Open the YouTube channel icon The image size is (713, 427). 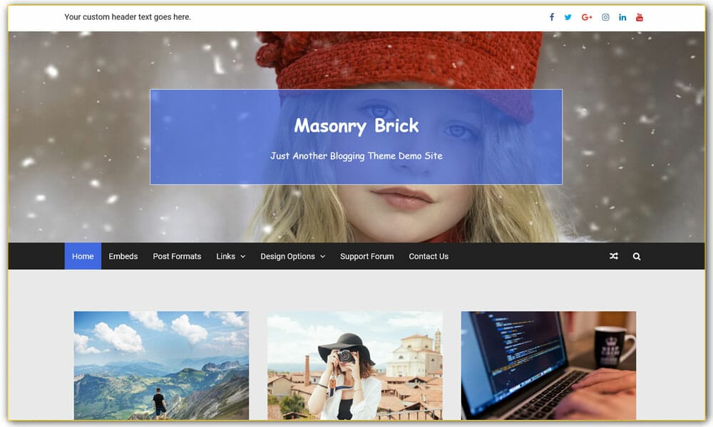639,16
